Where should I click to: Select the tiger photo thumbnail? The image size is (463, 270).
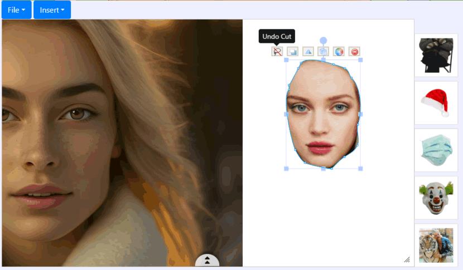[436, 246]
